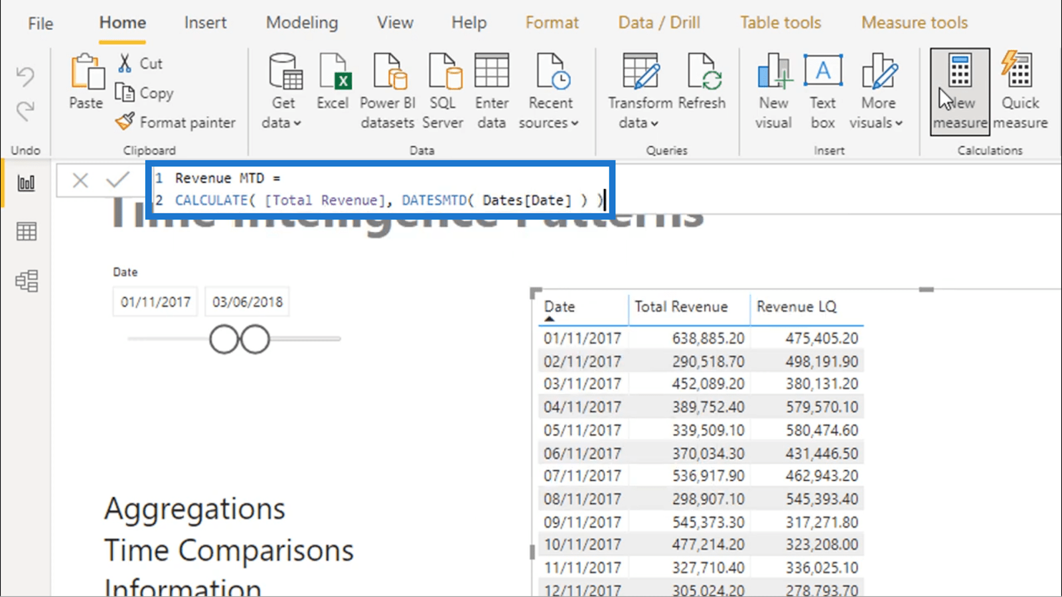This screenshot has width=1062, height=597.
Task: Open Power BI datasets
Action: 388,92
